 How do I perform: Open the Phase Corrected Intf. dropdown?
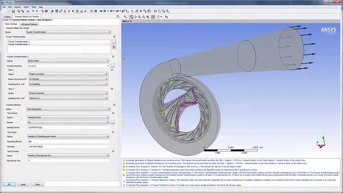(69, 79)
